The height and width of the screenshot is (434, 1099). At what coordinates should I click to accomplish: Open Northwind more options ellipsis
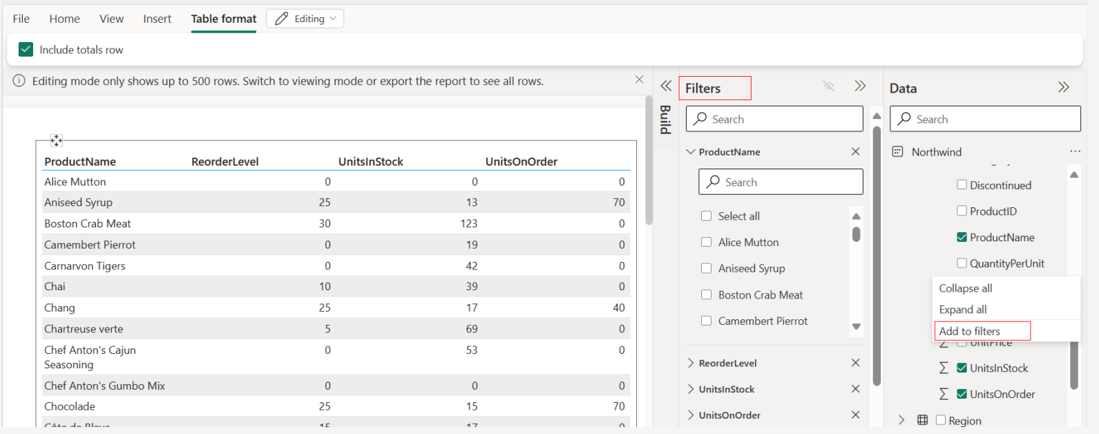click(1075, 151)
